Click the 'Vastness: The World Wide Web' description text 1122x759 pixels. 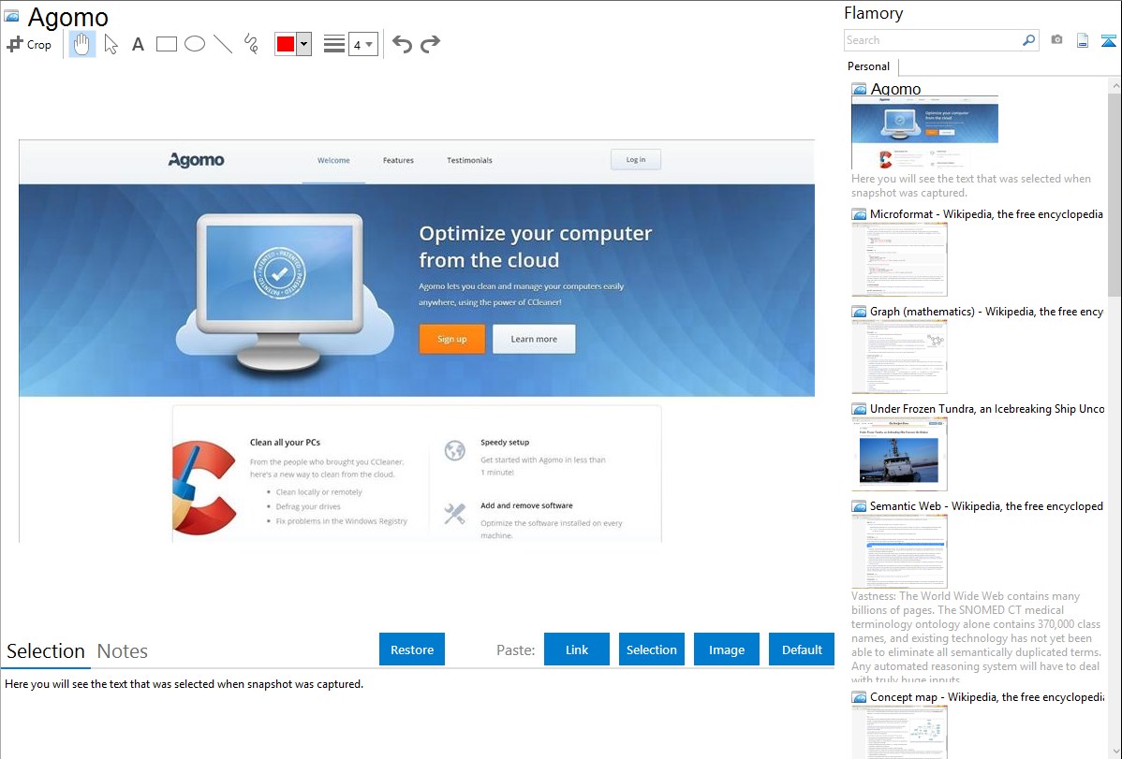click(976, 638)
